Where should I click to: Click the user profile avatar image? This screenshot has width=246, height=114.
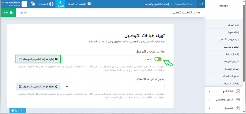(x=24, y=4)
